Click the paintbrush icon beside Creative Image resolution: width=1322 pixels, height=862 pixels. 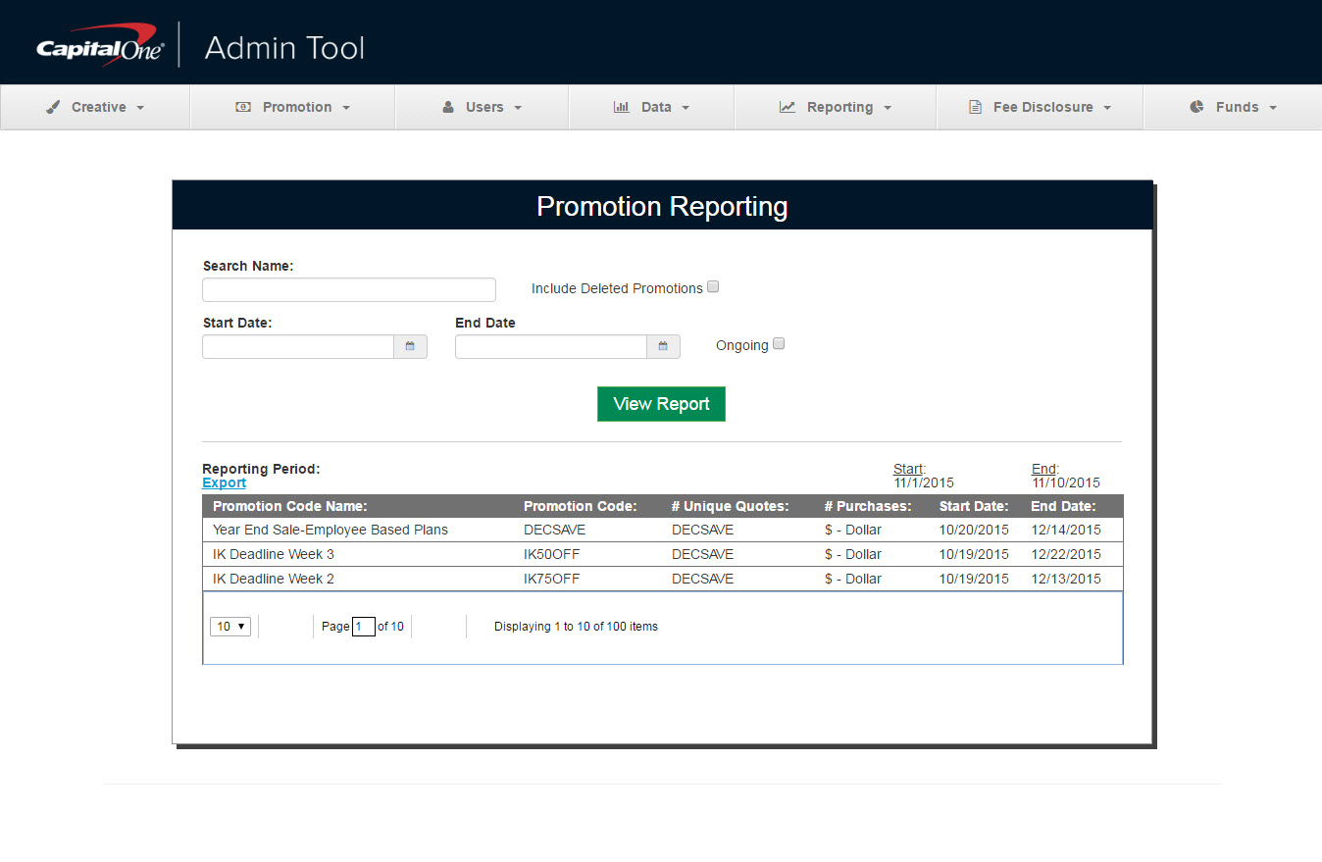(53, 107)
